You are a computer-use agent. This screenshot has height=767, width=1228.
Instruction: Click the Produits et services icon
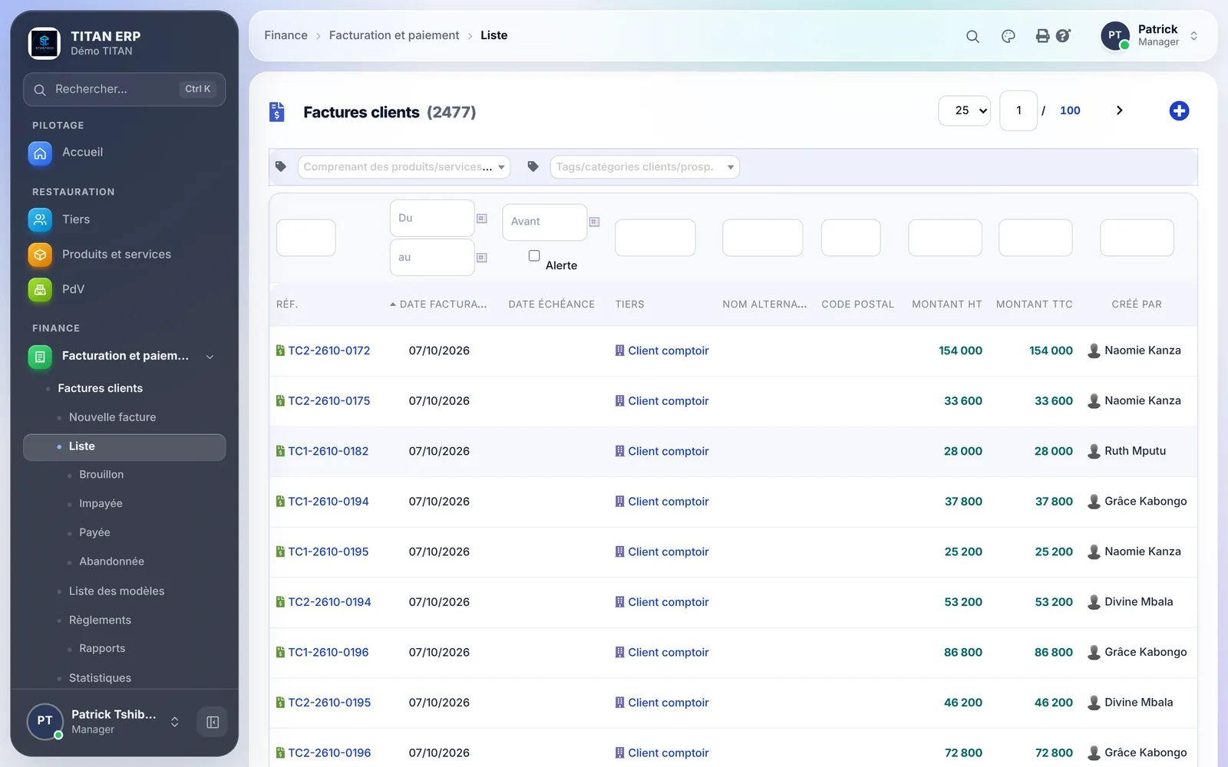click(40, 255)
